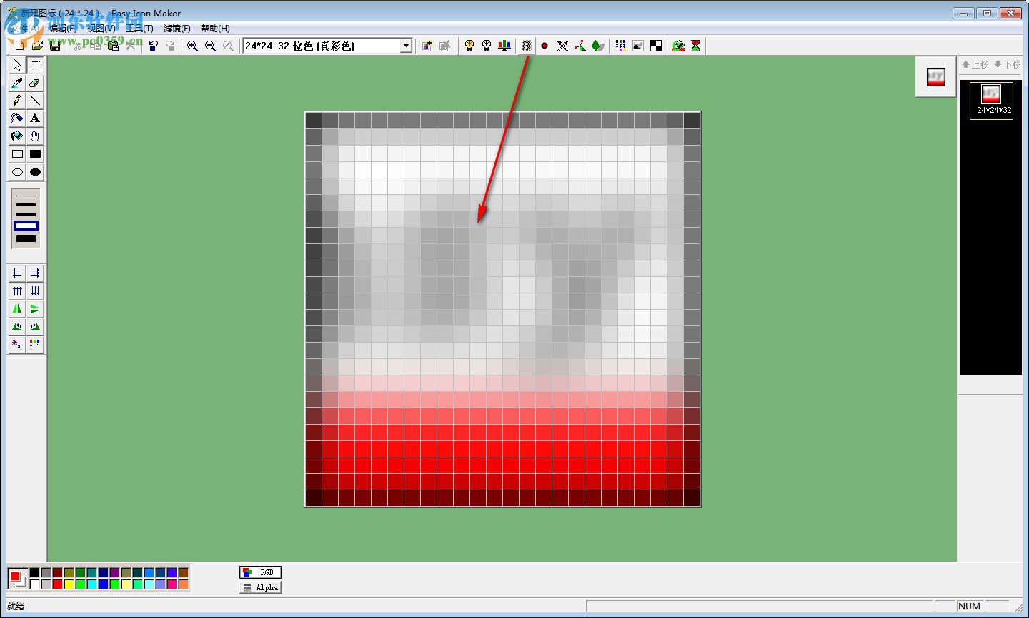
Task: Pick the cyan palette swatch
Action: pos(91,584)
